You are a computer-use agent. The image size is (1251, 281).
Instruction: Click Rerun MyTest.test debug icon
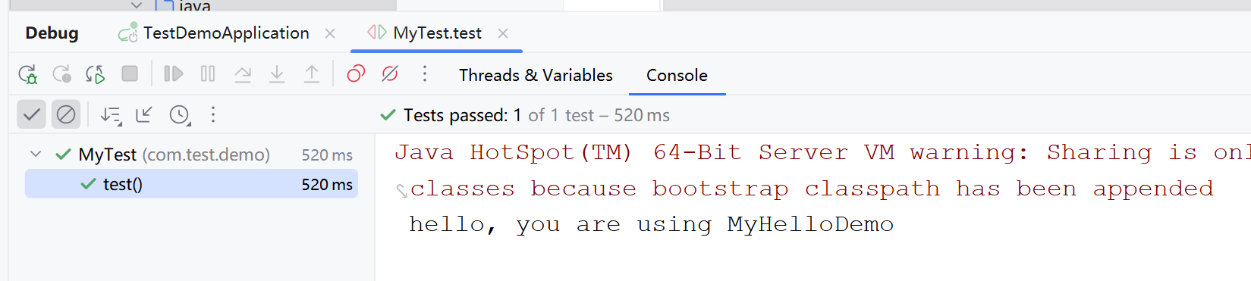pyautogui.click(x=28, y=74)
